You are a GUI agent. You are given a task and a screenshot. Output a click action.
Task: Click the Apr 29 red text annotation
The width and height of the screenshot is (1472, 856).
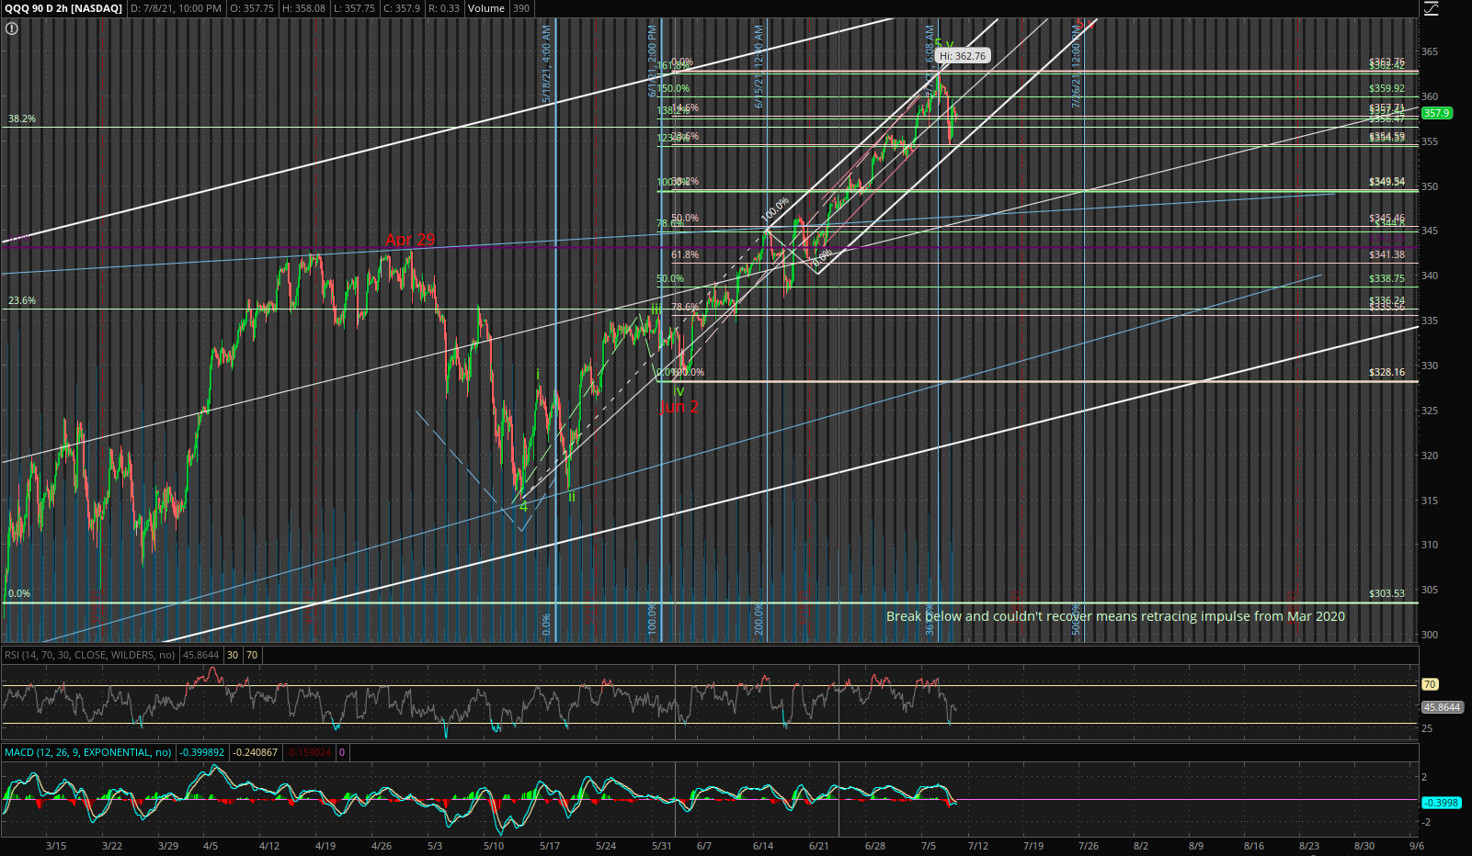point(410,240)
